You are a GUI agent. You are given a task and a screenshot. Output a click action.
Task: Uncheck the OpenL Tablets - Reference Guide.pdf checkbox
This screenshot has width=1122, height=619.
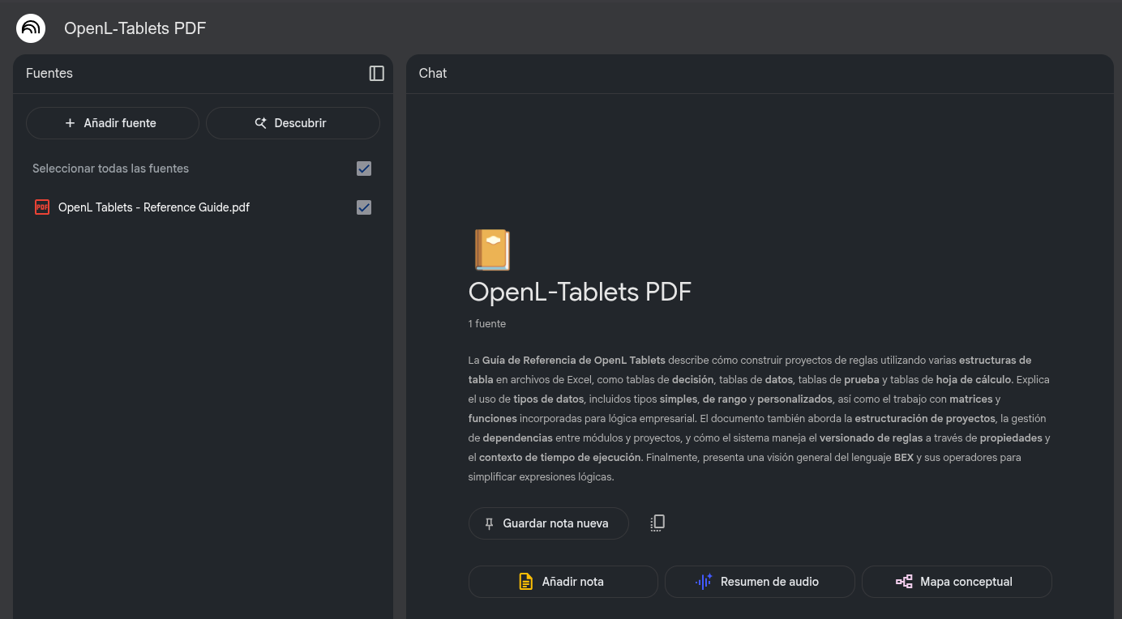(x=364, y=207)
